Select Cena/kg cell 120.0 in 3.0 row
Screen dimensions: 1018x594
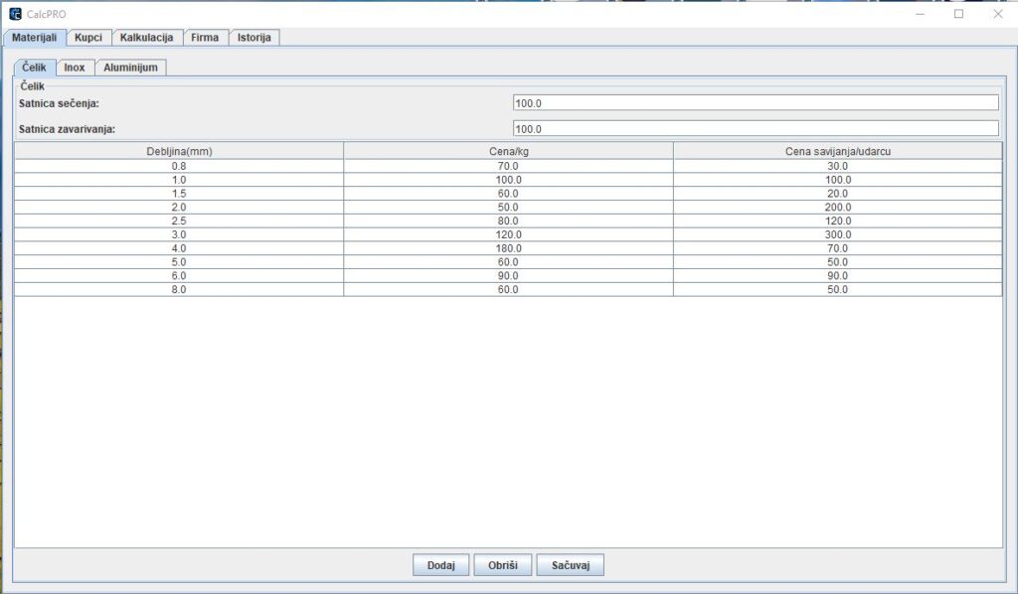(x=508, y=234)
